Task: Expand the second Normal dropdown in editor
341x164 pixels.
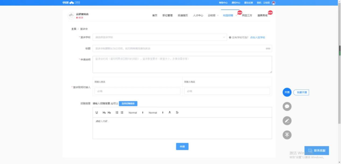Action: click(156, 112)
